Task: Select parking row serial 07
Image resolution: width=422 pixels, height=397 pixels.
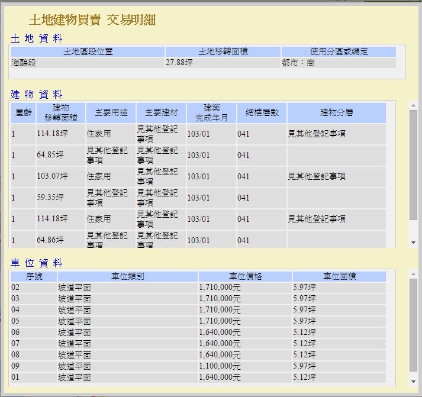Action: (x=199, y=344)
